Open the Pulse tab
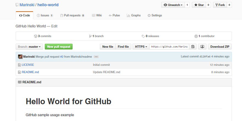This screenshot has width=242, height=121. tap(114, 15)
